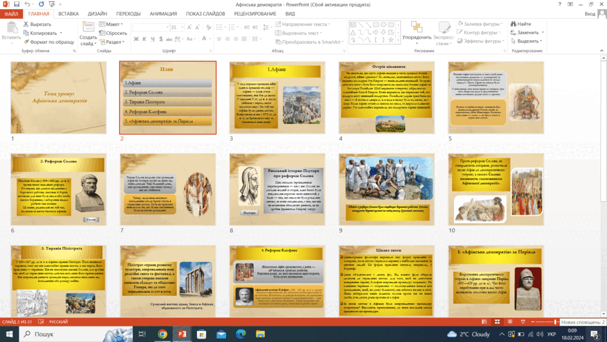Switch to ДИЗАЙН tab
The height and width of the screenshot is (342, 607).
97,14
